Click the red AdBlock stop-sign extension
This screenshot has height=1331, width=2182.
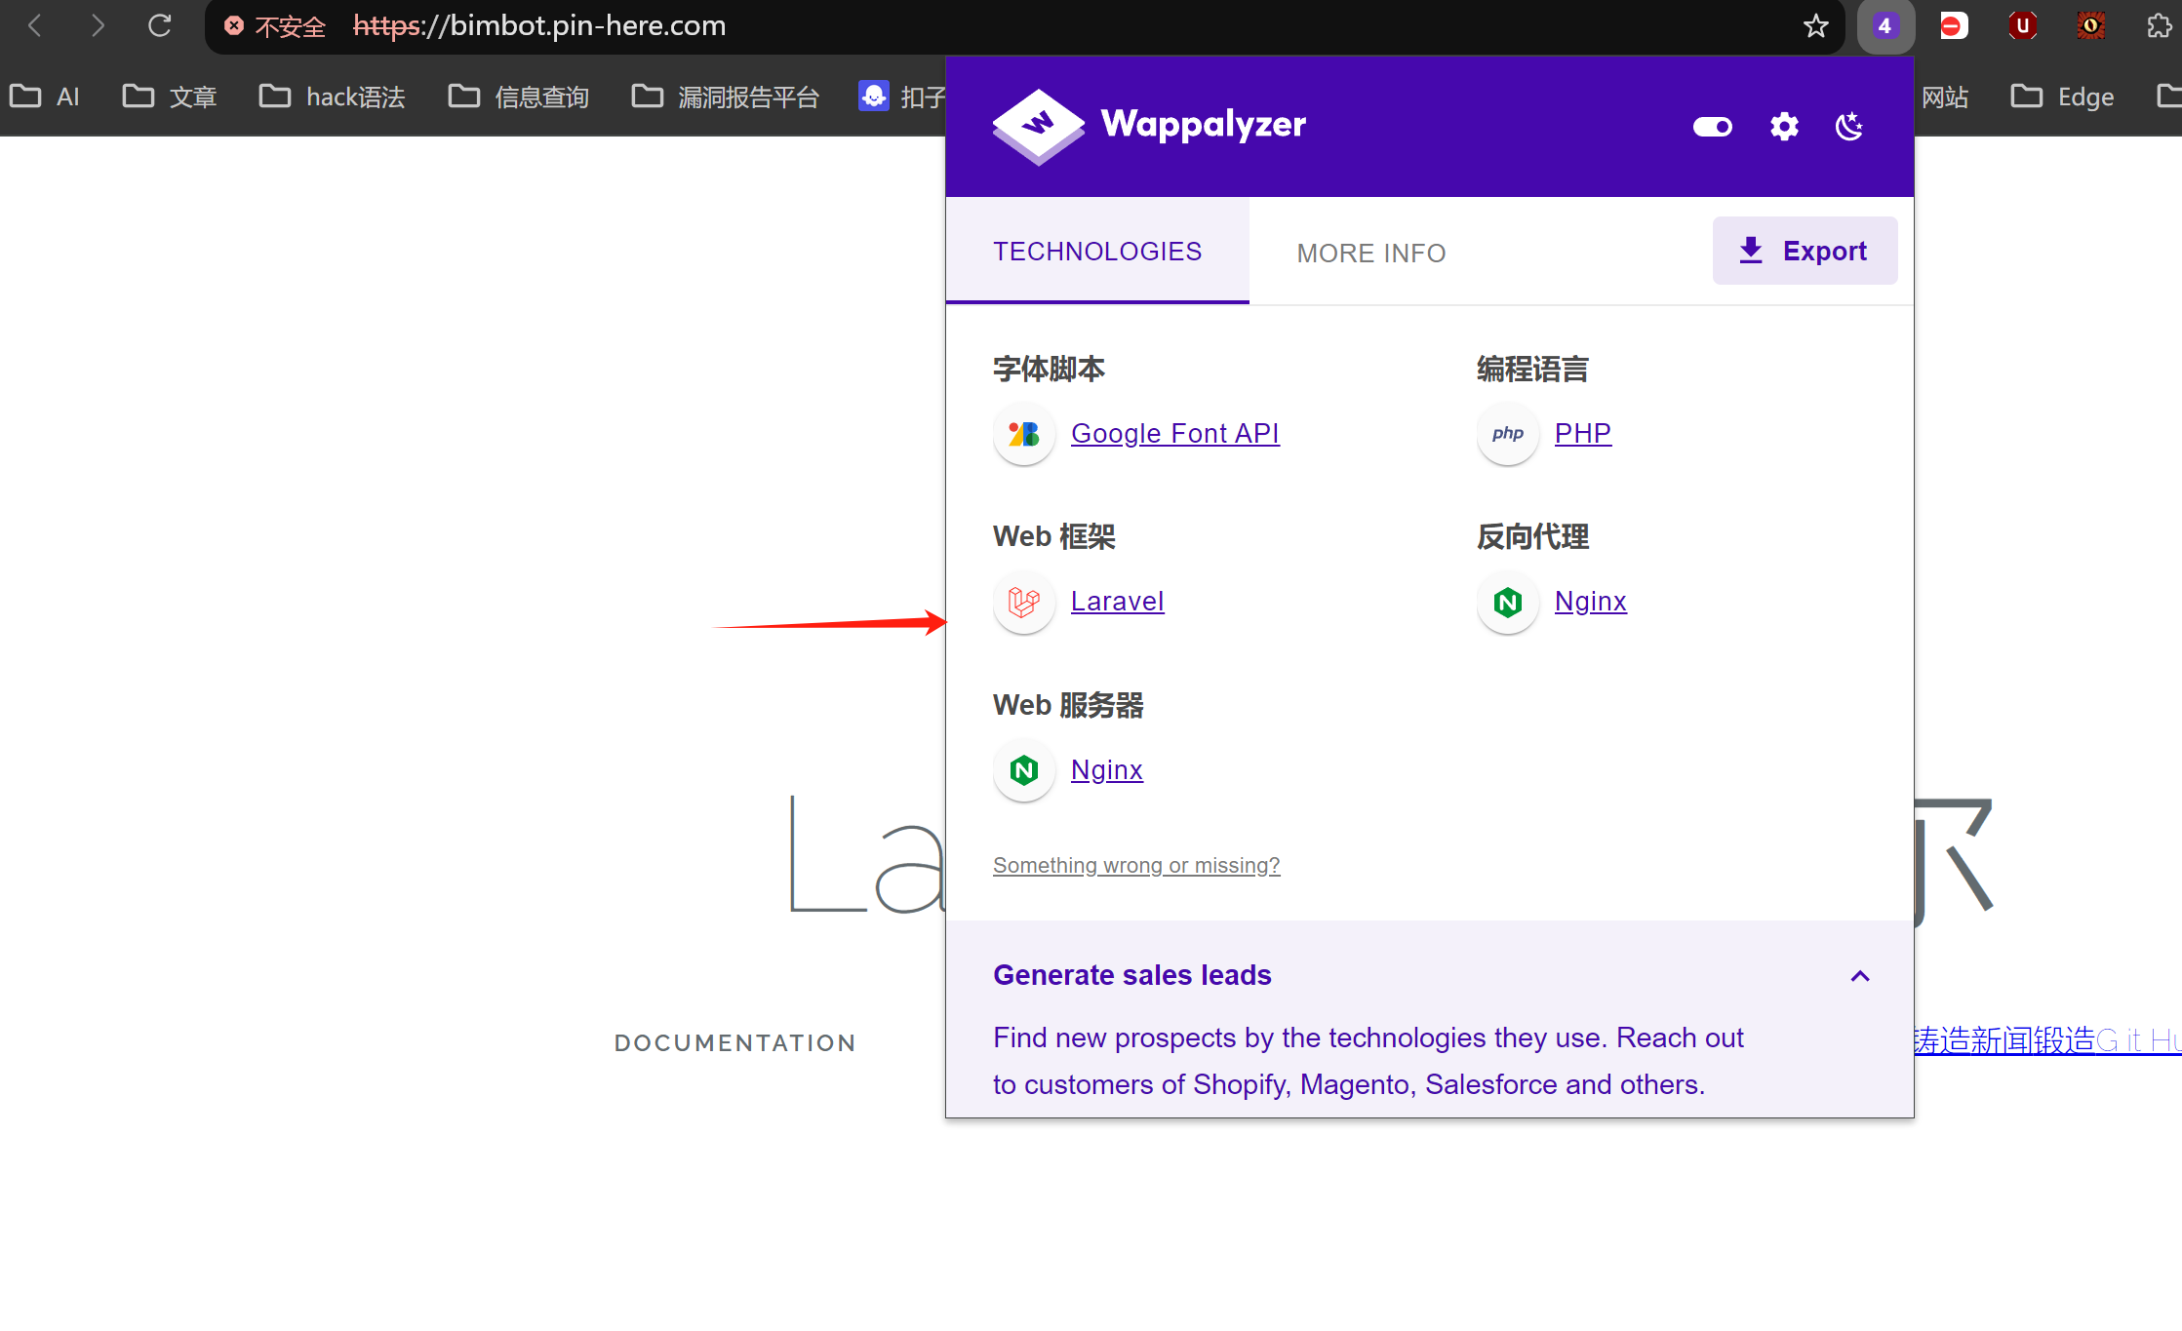coord(1953,26)
